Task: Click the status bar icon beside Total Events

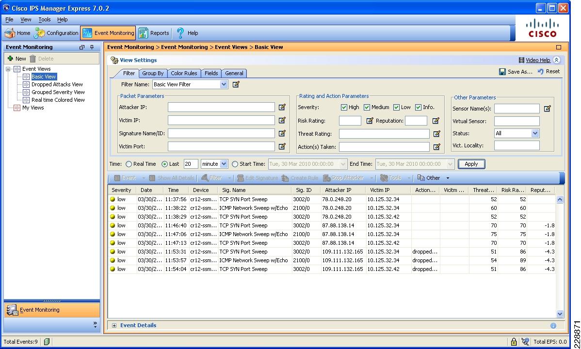Action: point(47,342)
